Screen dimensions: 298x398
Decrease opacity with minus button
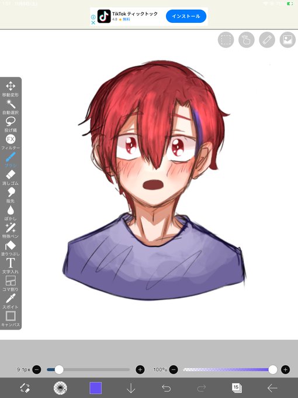point(174,369)
